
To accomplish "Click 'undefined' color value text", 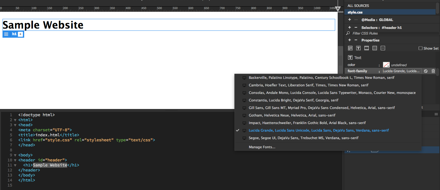I will [x=399, y=65].
